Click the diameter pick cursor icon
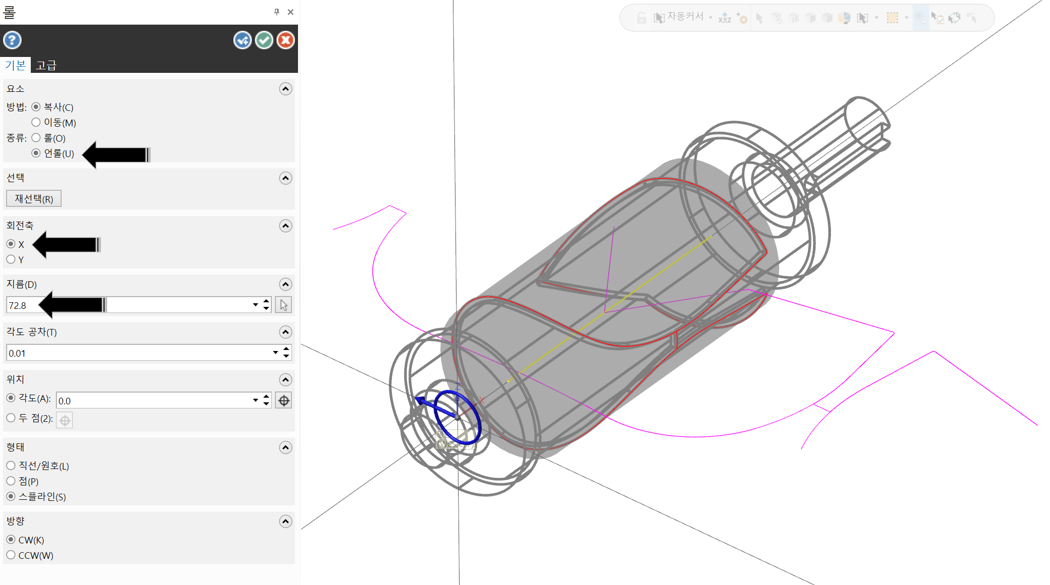 click(x=284, y=305)
